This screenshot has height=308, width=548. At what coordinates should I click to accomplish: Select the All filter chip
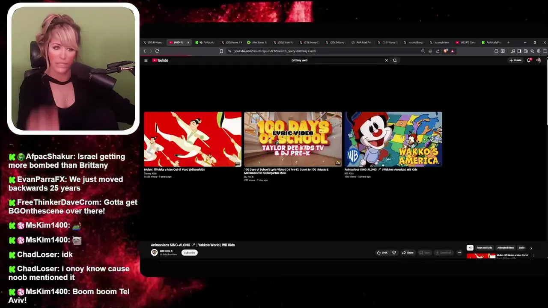[470, 248]
